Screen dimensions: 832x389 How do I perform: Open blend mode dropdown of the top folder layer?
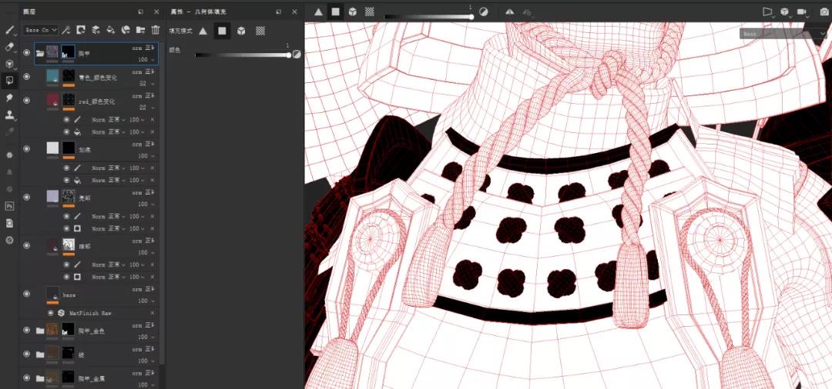click(x=143, y=48)
